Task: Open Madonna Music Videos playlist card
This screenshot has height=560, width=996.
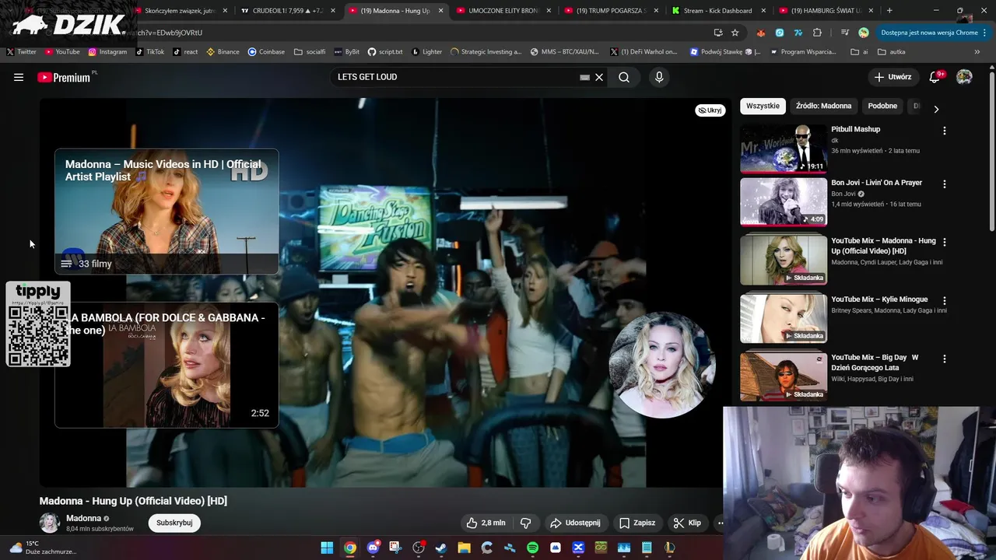Action: click(167, 211)
